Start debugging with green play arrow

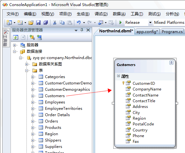coord(121,22)
